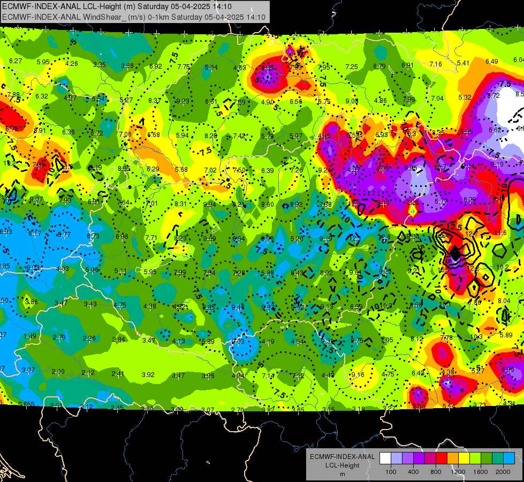Click the 9.08 wind shear value
Image resolution: width=524 pixels, height=482 pixels.
tap(352, 101)
